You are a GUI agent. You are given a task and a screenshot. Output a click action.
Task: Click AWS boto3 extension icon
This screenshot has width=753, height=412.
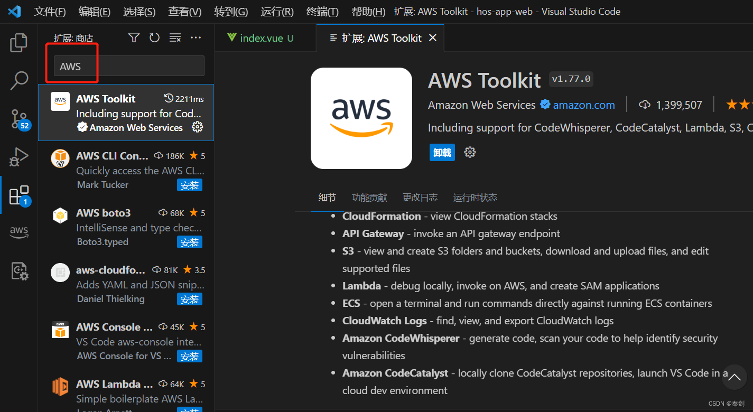pos(60,216)
